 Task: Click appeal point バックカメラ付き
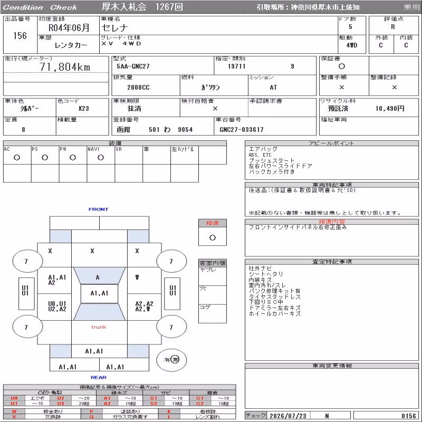click(272, 172)
